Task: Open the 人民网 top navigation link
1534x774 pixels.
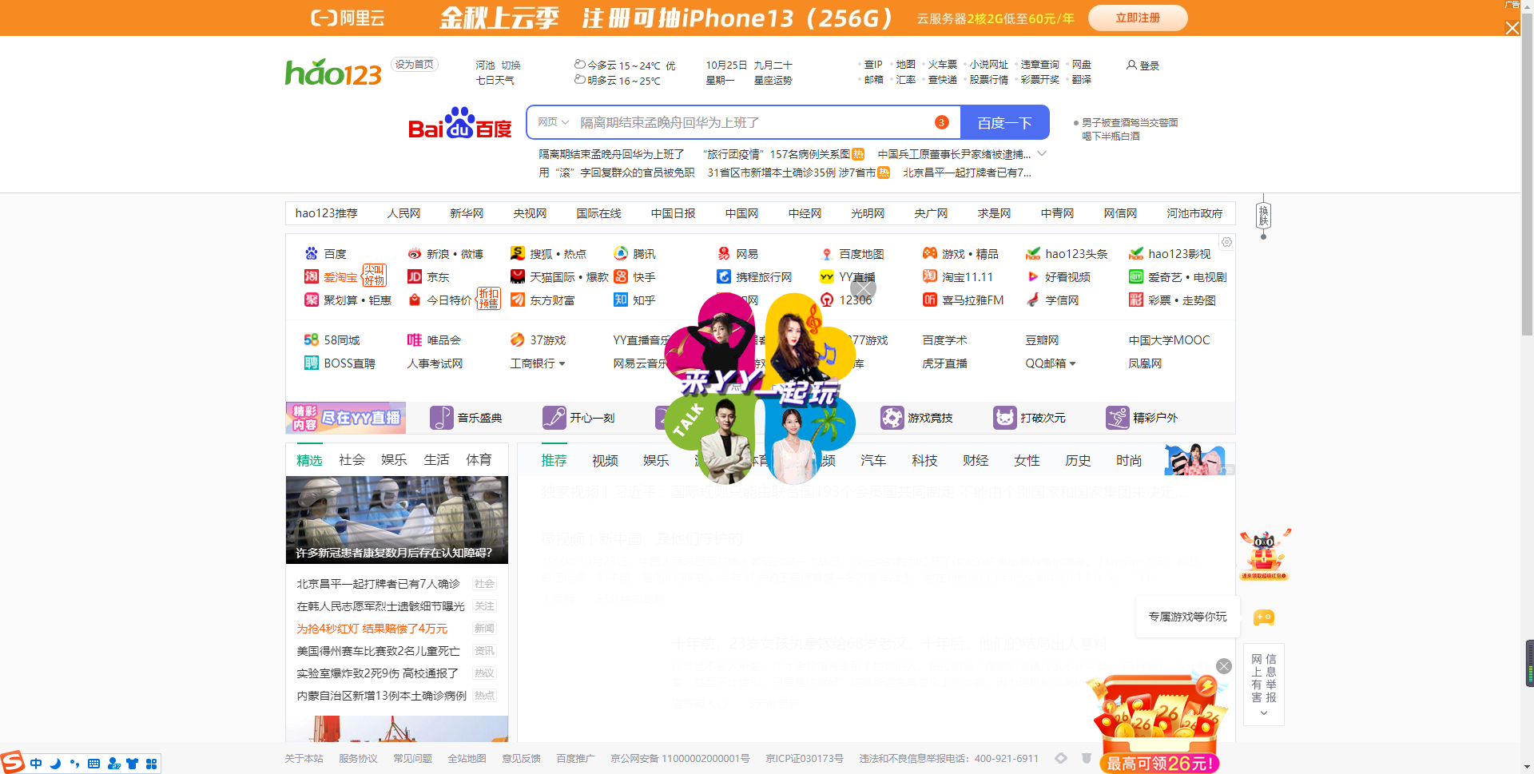Action: click(x=403, y=213)
